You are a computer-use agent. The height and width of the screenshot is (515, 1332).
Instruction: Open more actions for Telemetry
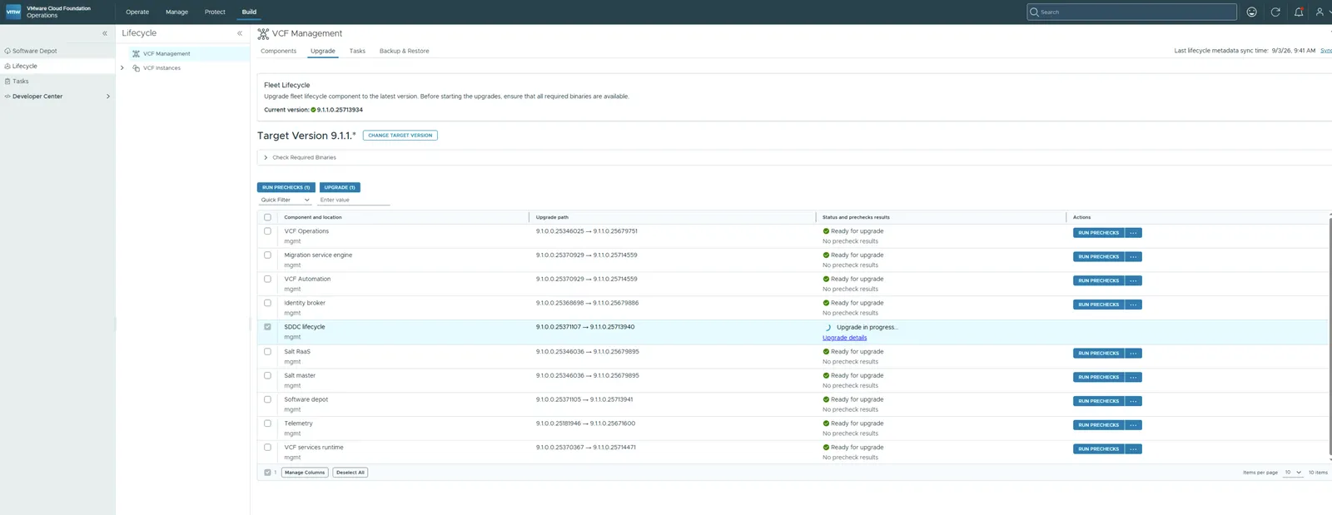coord(1133,425)
